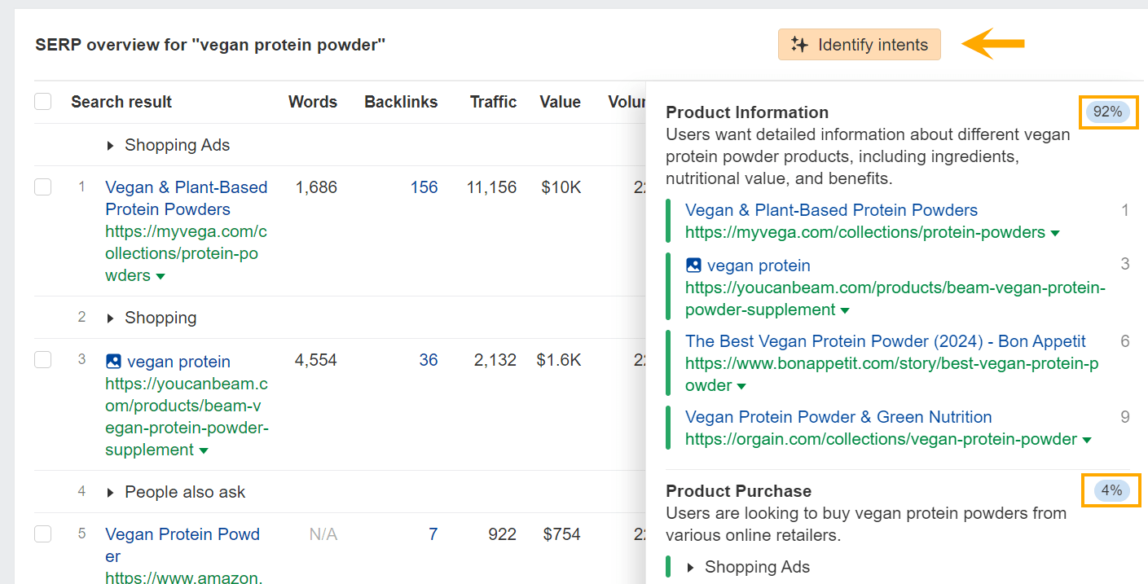The width and height of the screenshot is (1148, 584).
Task: Open the bonappetit.com URL dropdown in panel
Action: coord(740,385)
